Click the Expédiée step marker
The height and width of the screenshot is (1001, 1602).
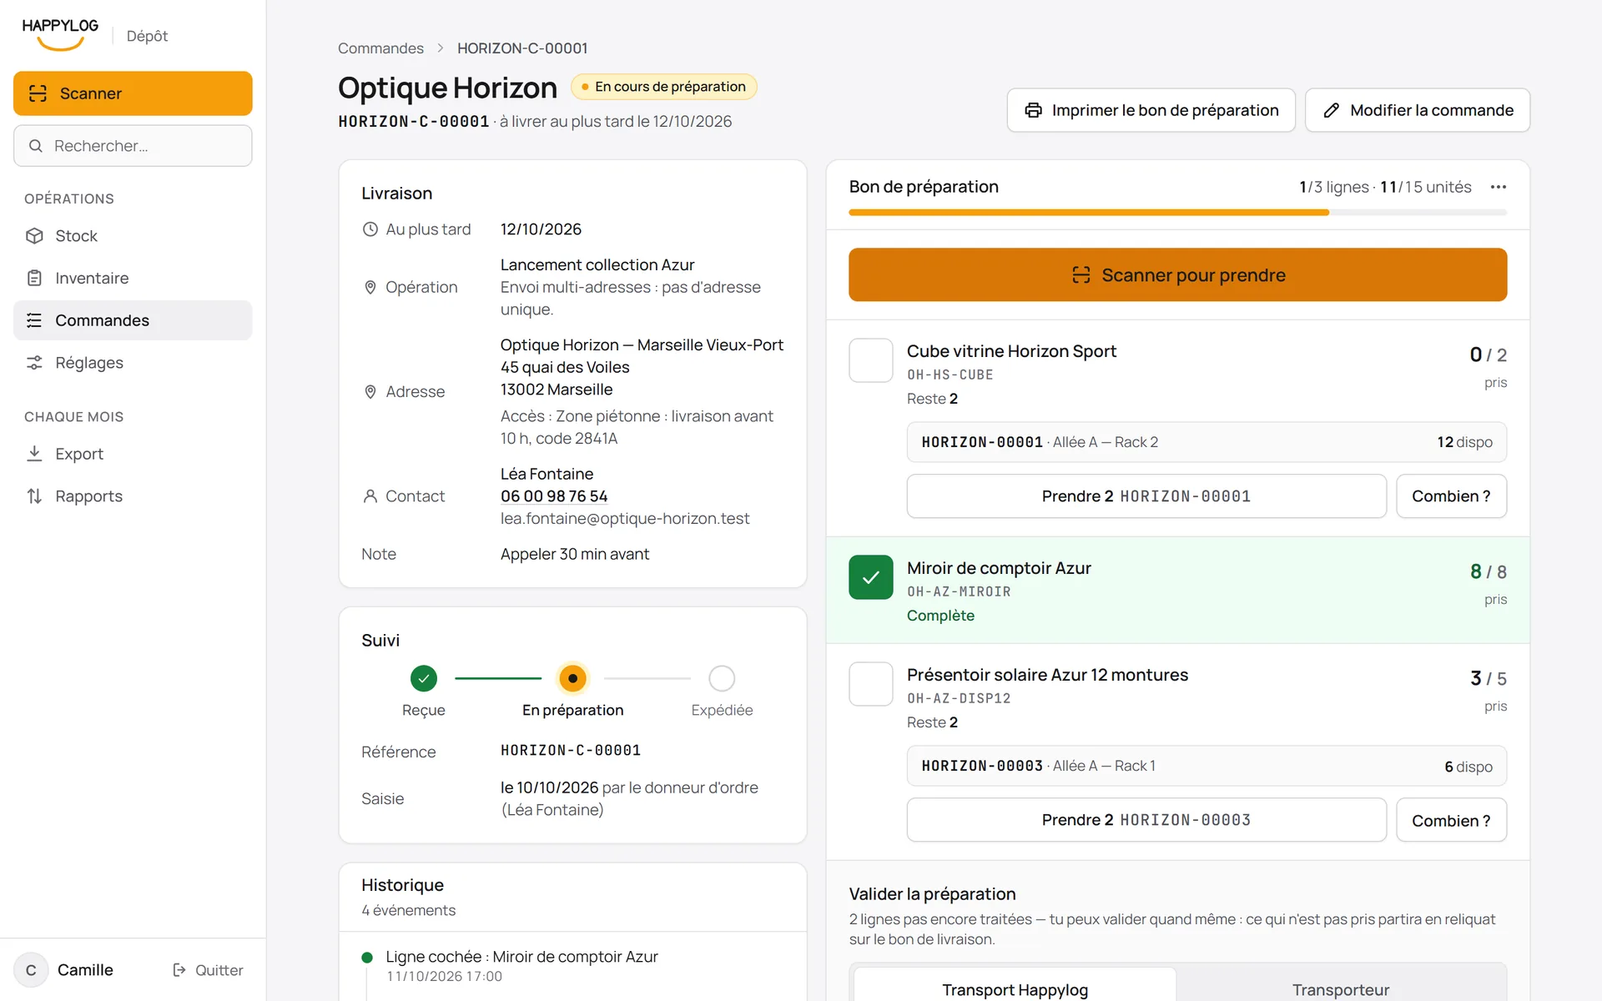coord(722,679)
